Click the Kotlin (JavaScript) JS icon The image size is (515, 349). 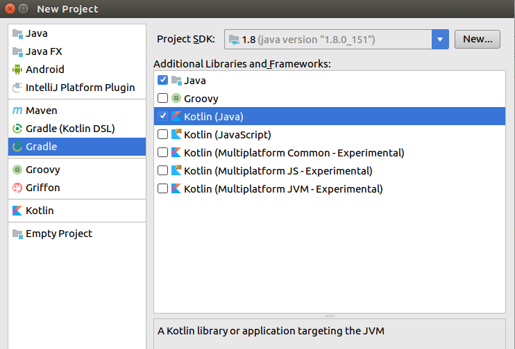(x=176, y=134)
